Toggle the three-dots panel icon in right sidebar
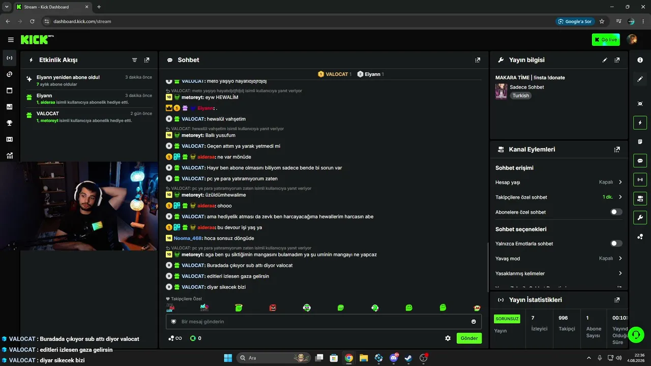The image size is (651, 366). [640, 236]
